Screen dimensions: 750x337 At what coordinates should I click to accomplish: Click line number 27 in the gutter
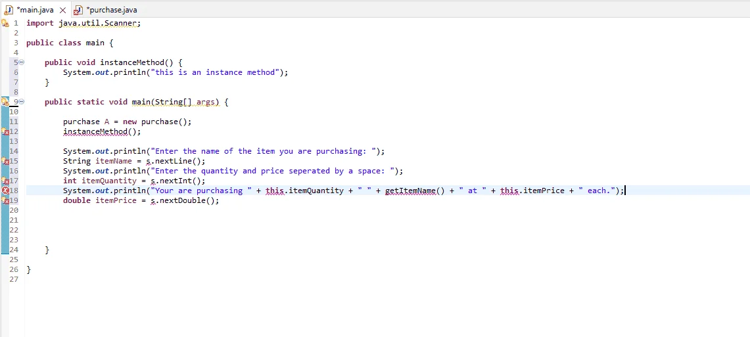(14, 279)
